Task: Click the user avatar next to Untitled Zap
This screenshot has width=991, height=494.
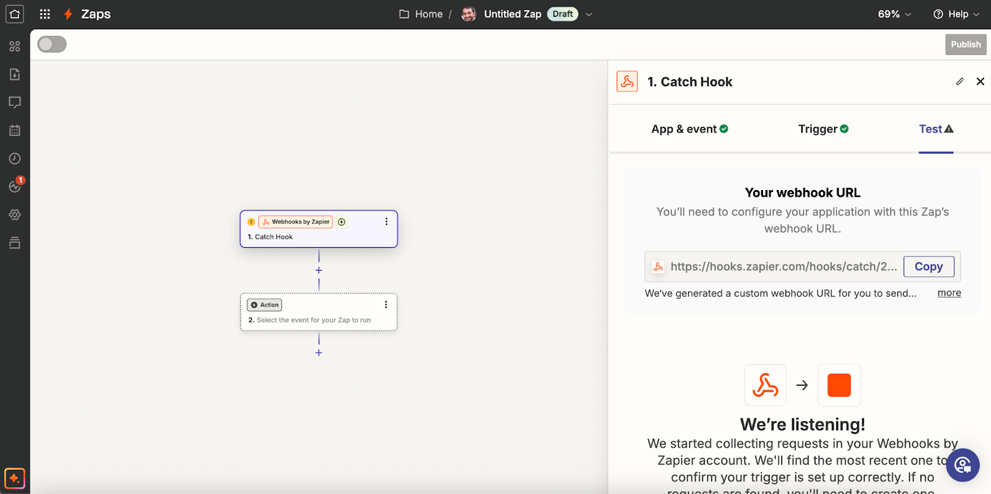Action: (469, 14)
